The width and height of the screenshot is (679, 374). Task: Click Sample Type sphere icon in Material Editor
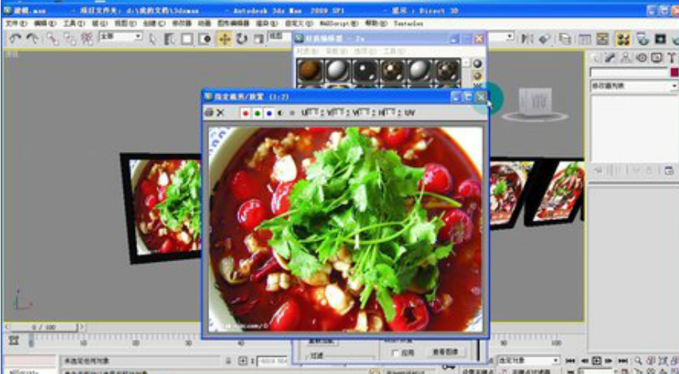[477, 64]
